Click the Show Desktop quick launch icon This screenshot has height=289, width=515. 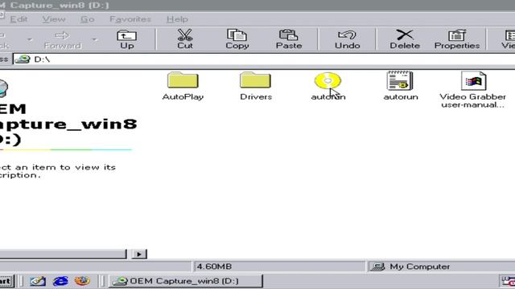point(38,281)
